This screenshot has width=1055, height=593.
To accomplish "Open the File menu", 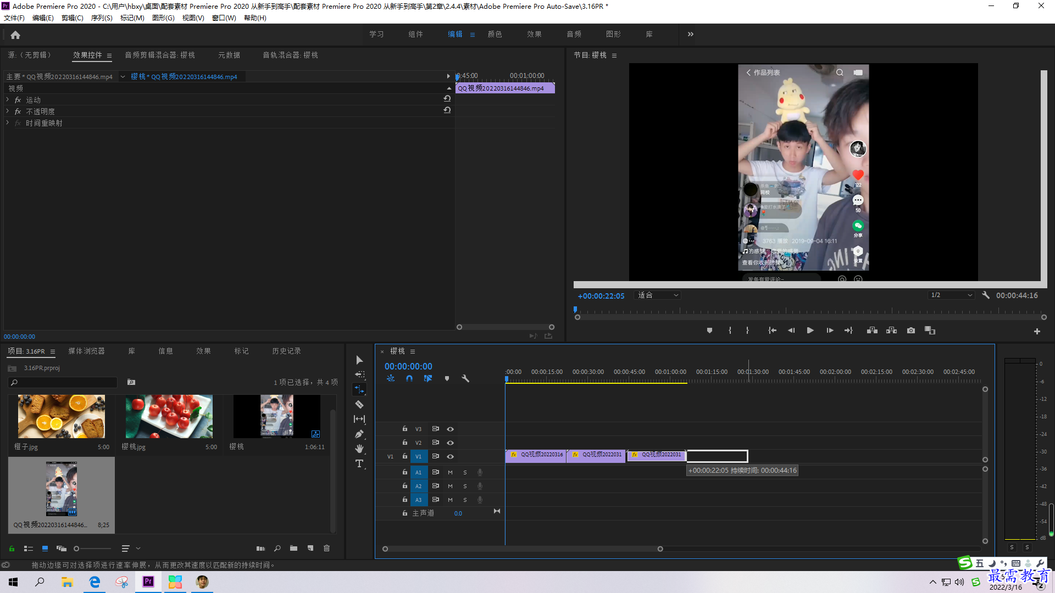I will 14,18.
